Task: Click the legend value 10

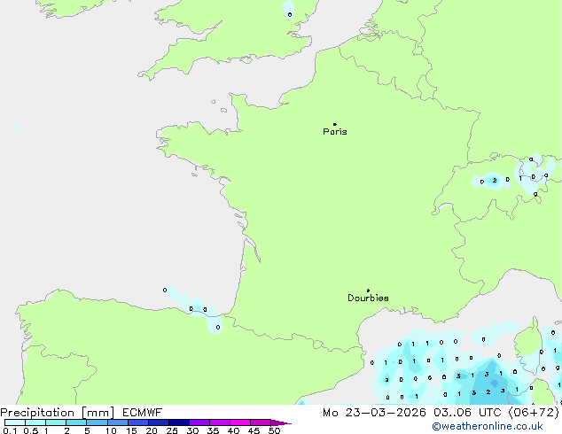Action: 111,430
